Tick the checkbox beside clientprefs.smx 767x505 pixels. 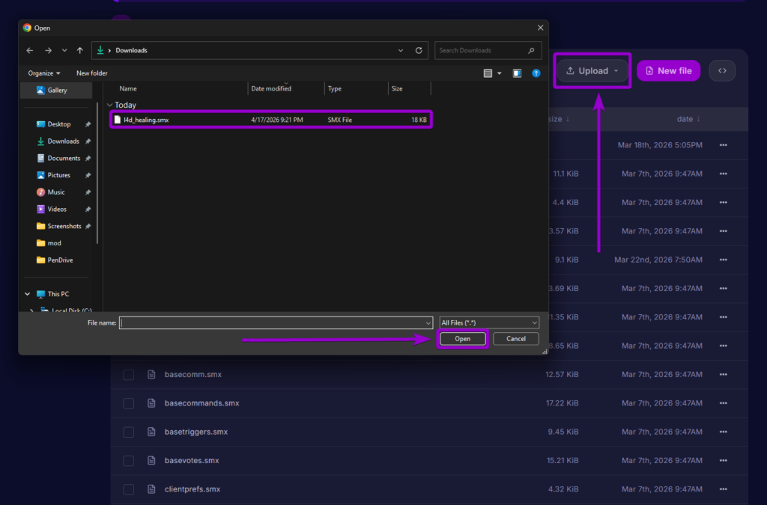(x=128, y=489)
